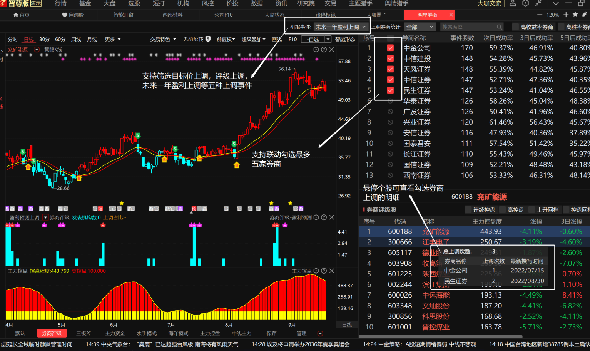Select the 60分 chart period
This screenshot has width=590, height=351.
pyautogui.click(x=60, y=39)
